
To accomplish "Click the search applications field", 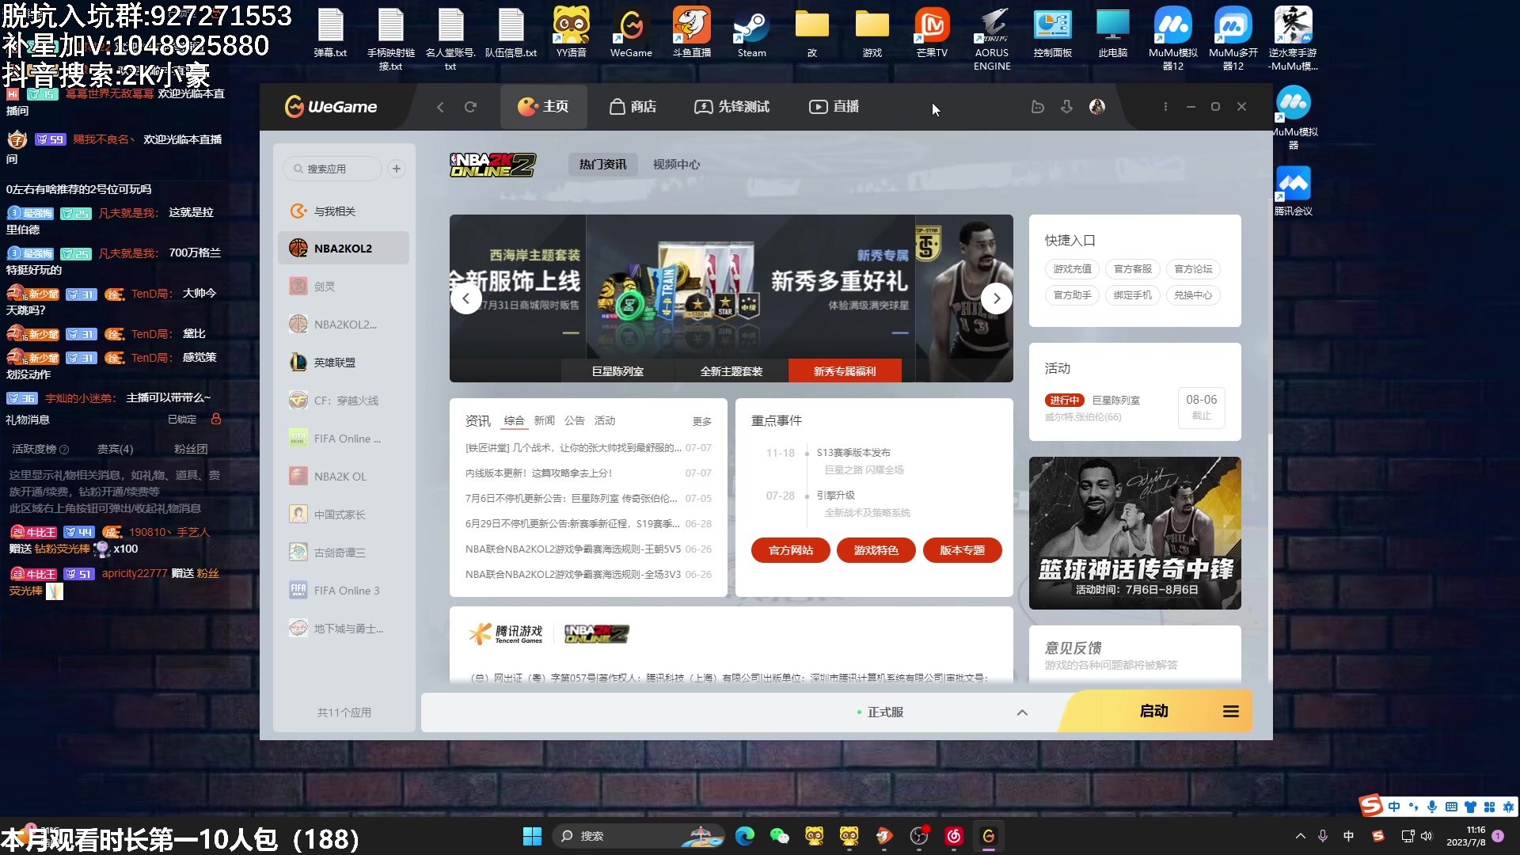I will [x=332, y=169].
